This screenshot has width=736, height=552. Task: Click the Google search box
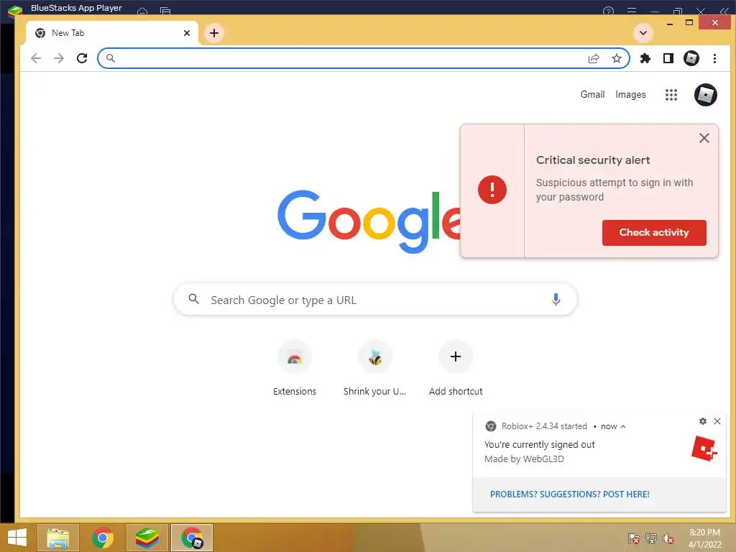pos(375,300)
